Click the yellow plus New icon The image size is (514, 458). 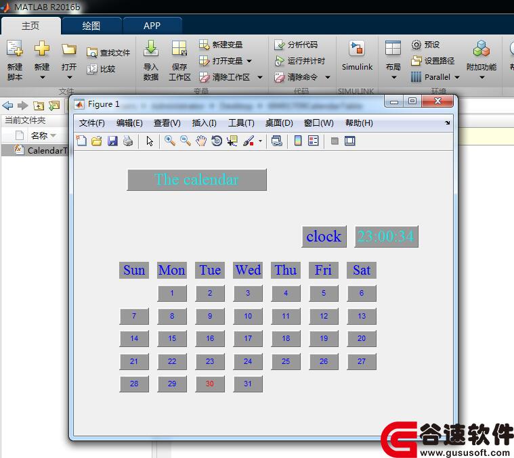click(x=42, y=49)
